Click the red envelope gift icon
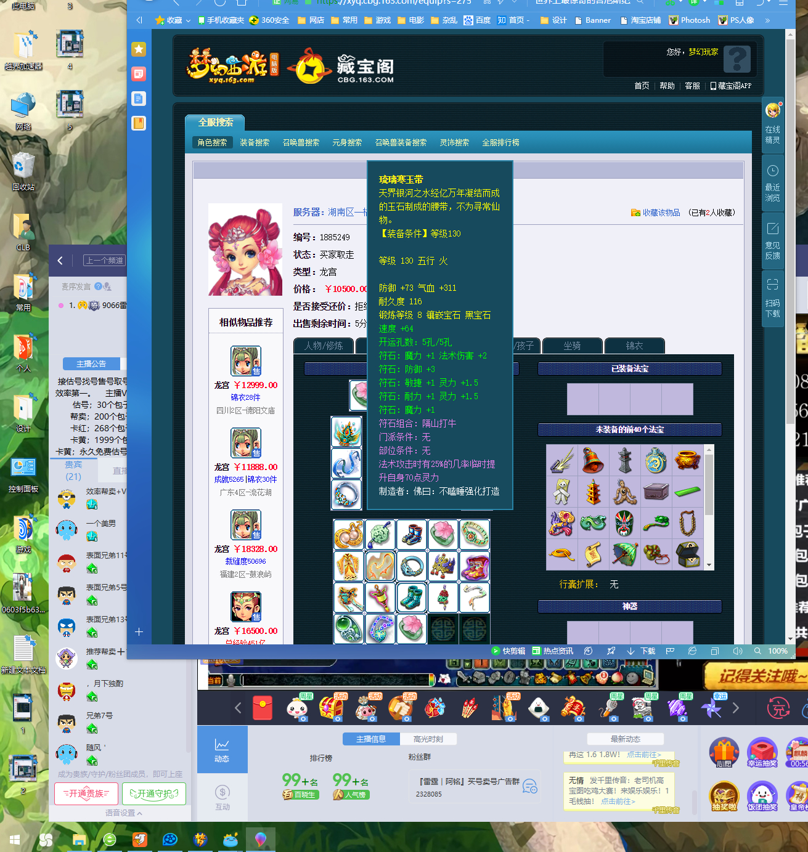The height and width of the screenshot is (852, 808). coord(263,708)
